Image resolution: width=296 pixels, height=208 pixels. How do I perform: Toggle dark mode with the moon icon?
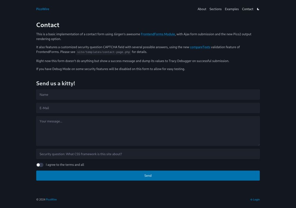[258, 9]
